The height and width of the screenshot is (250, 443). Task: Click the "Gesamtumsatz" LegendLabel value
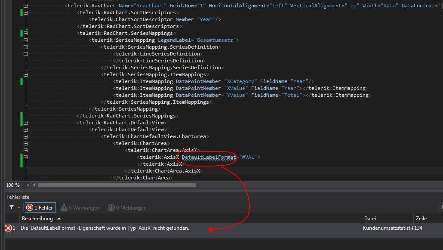coord(215,40)
